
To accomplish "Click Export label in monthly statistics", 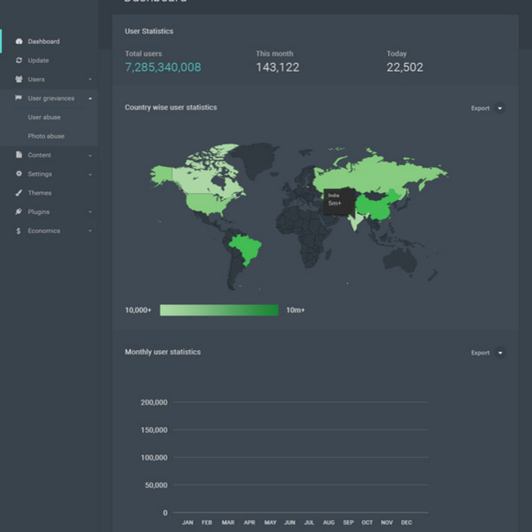I will click(480, 353).
